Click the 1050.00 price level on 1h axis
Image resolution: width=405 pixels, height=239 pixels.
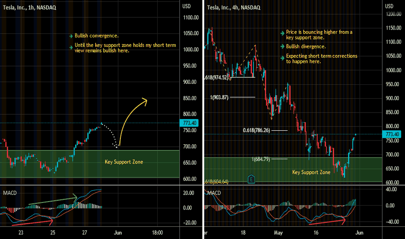191,33
